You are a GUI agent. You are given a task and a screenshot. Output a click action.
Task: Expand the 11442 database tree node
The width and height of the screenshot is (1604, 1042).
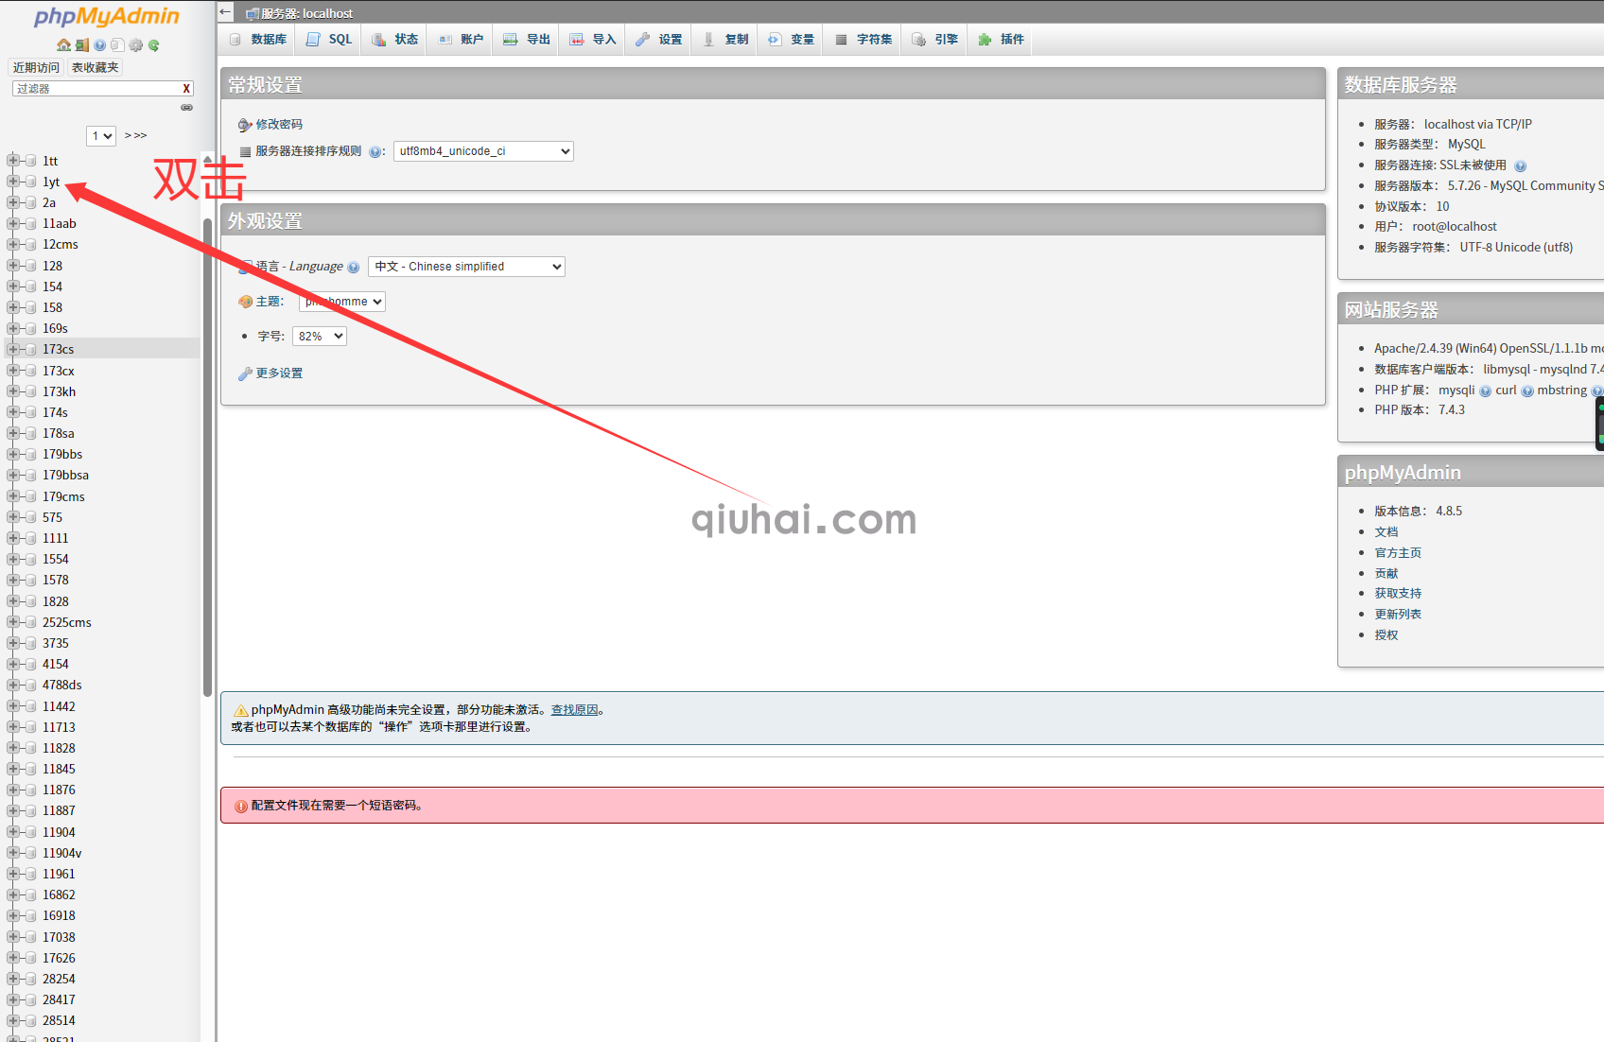(13, 706)
